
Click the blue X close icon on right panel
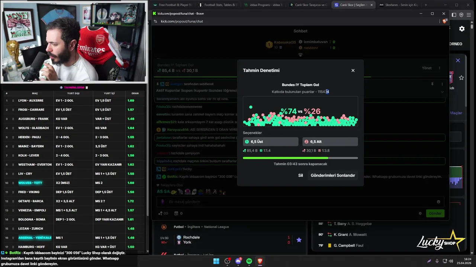[458, 60]
